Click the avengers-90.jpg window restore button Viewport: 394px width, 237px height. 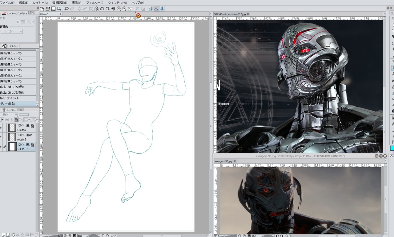[x=381, y=156]
